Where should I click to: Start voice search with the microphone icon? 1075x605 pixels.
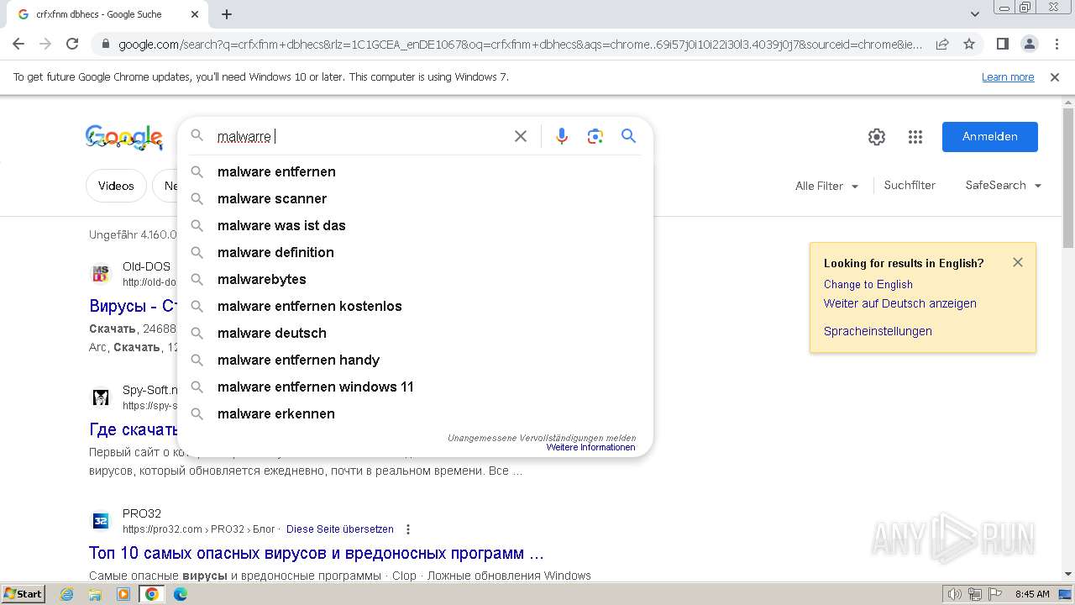(x=562, y=136)
